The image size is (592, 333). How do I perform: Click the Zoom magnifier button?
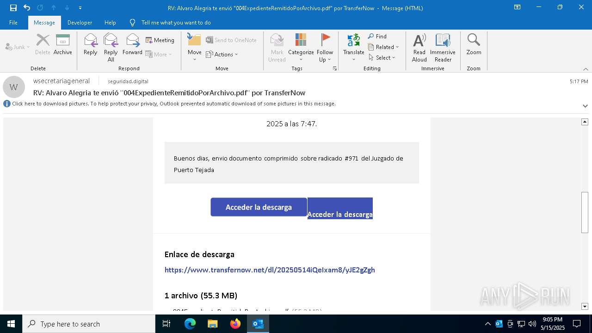click(474, 45)
